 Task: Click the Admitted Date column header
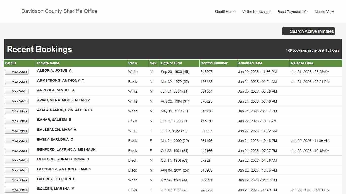(x=250, y=63)
